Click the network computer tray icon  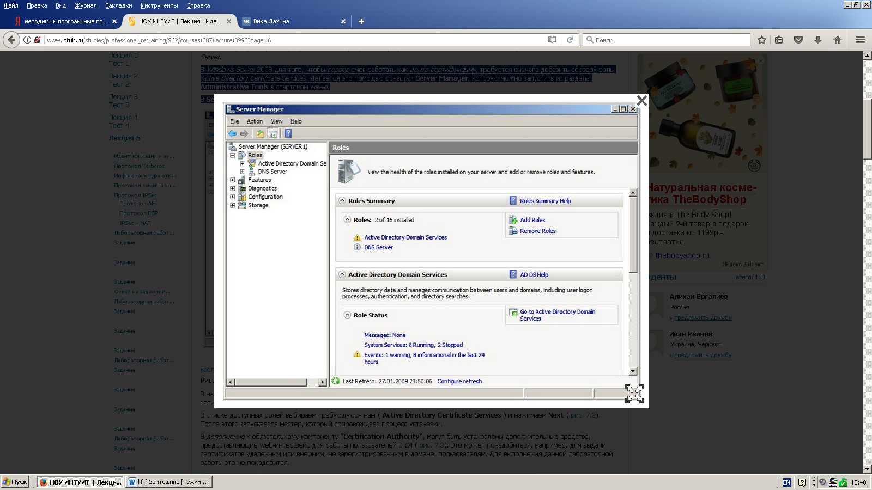pos(833,482)
